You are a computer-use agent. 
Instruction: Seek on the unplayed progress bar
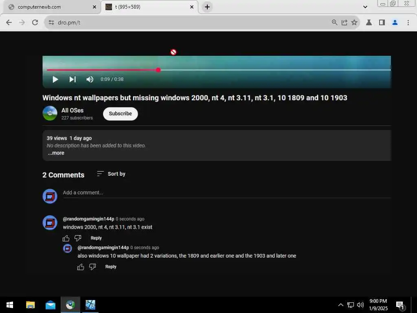[276, 70]
